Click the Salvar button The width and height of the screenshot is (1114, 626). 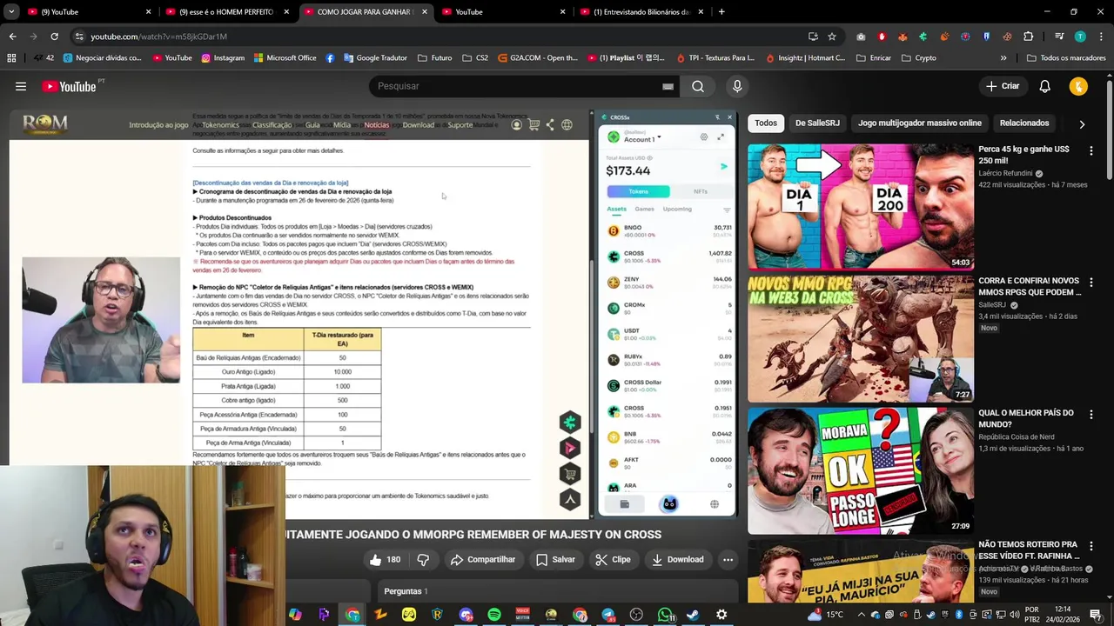point(555,560)
